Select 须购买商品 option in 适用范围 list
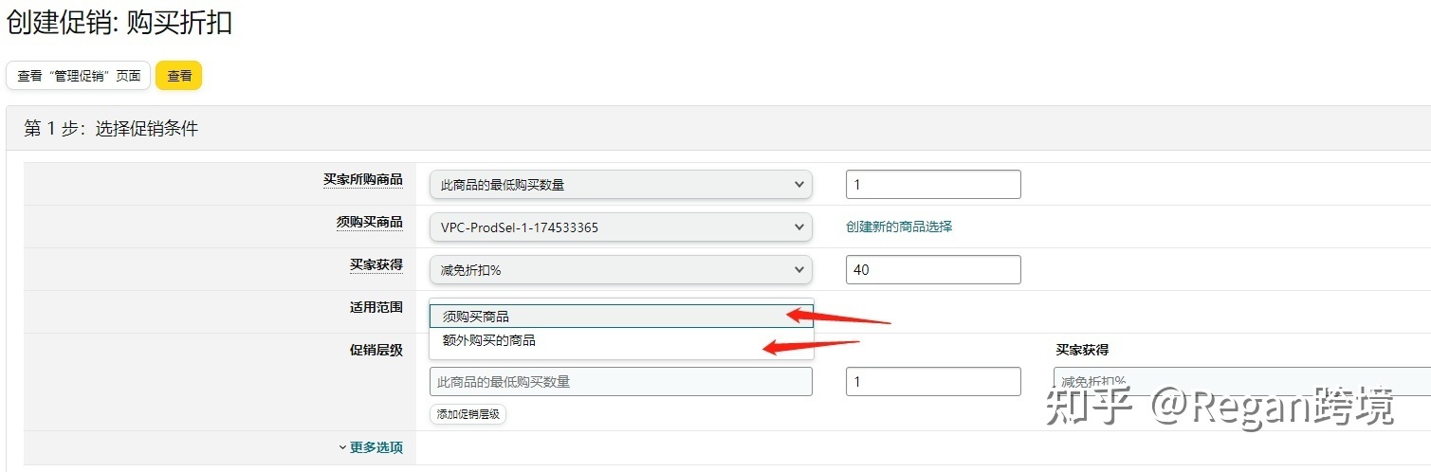This screenshot has width=1431, height=472. coord(621,316)
